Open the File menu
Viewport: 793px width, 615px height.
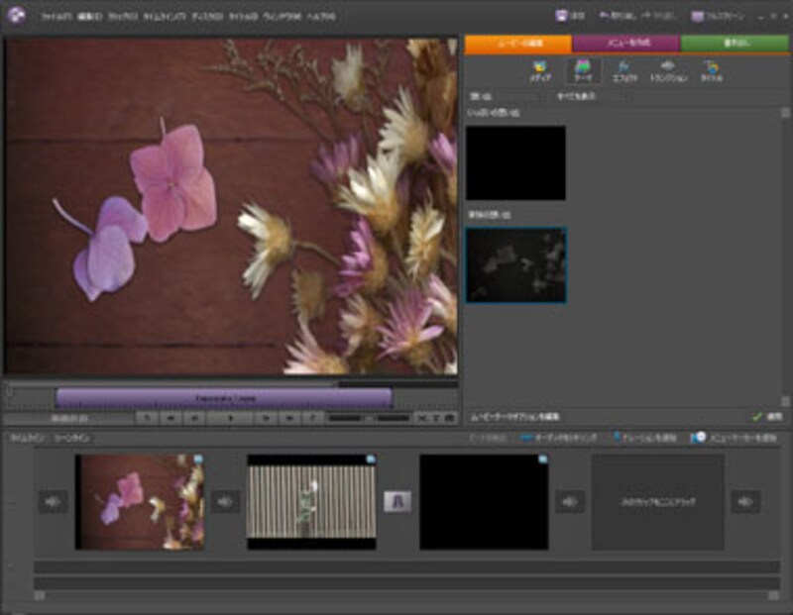coord(55,17)
